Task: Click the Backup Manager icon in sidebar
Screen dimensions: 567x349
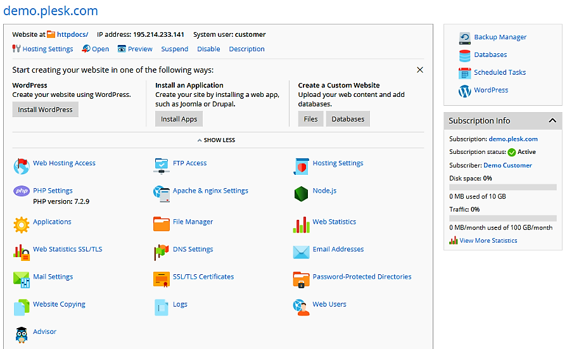Action: (464, 39)
